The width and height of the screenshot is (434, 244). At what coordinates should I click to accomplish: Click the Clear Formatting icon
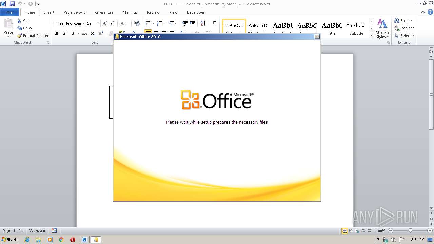pyautogui.click(x=137, y=23)
